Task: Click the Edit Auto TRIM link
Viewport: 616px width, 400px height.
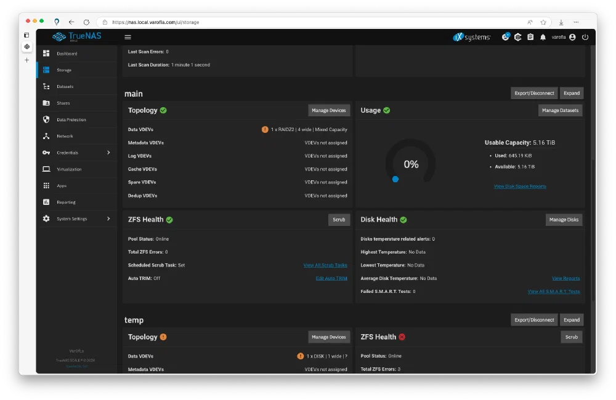Action: pos(331,278)
